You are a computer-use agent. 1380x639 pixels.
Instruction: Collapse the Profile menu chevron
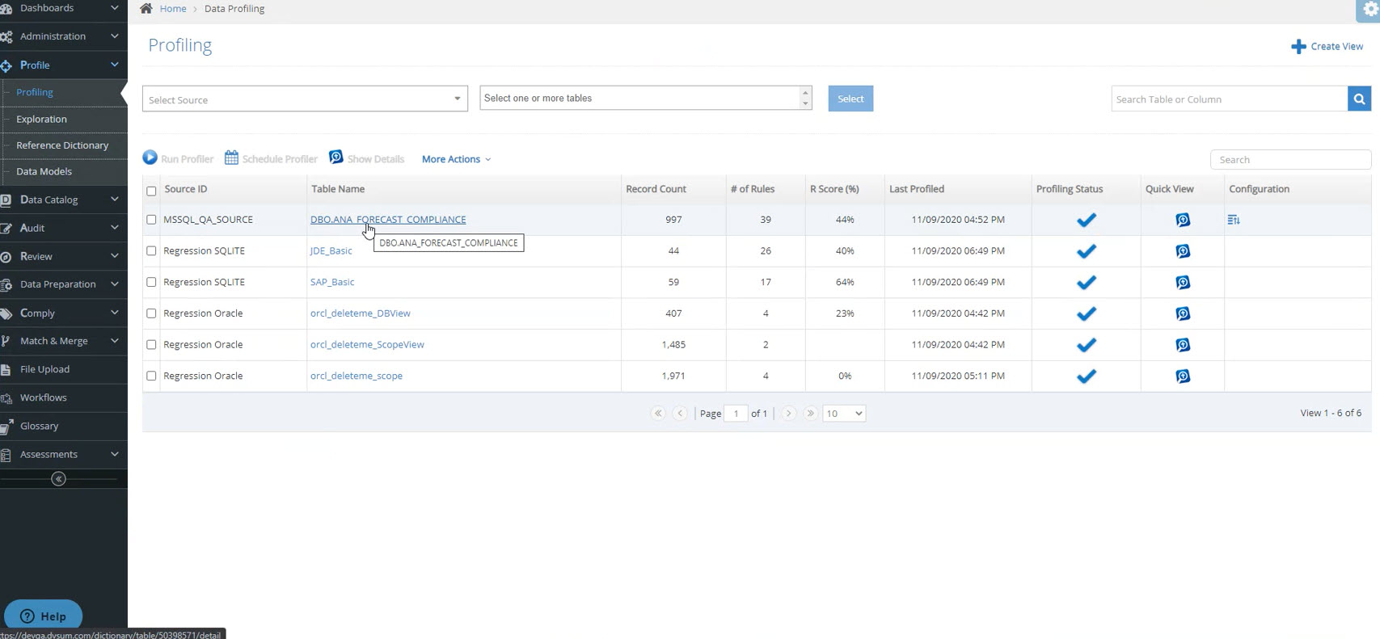pyautogui.click(x=114, y=65)
